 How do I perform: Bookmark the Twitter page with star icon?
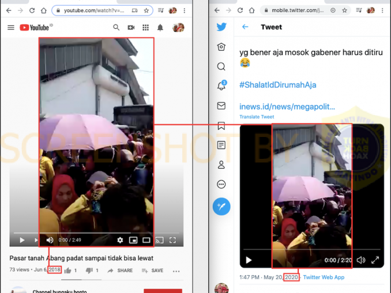[344, 10]
